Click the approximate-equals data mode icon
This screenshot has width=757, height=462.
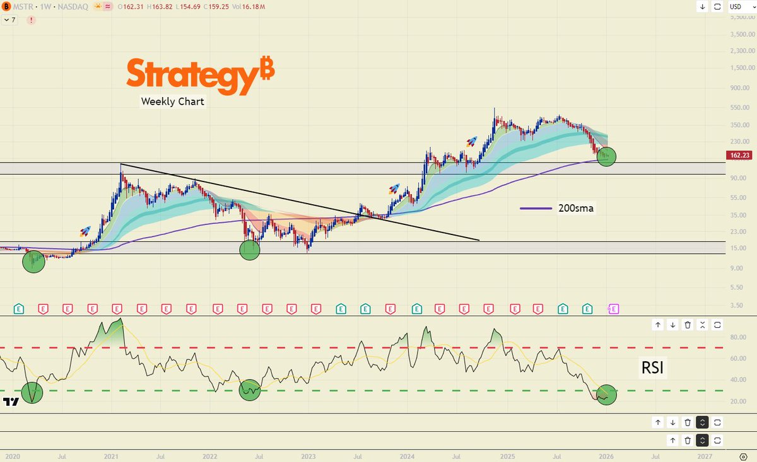point(109,7)
